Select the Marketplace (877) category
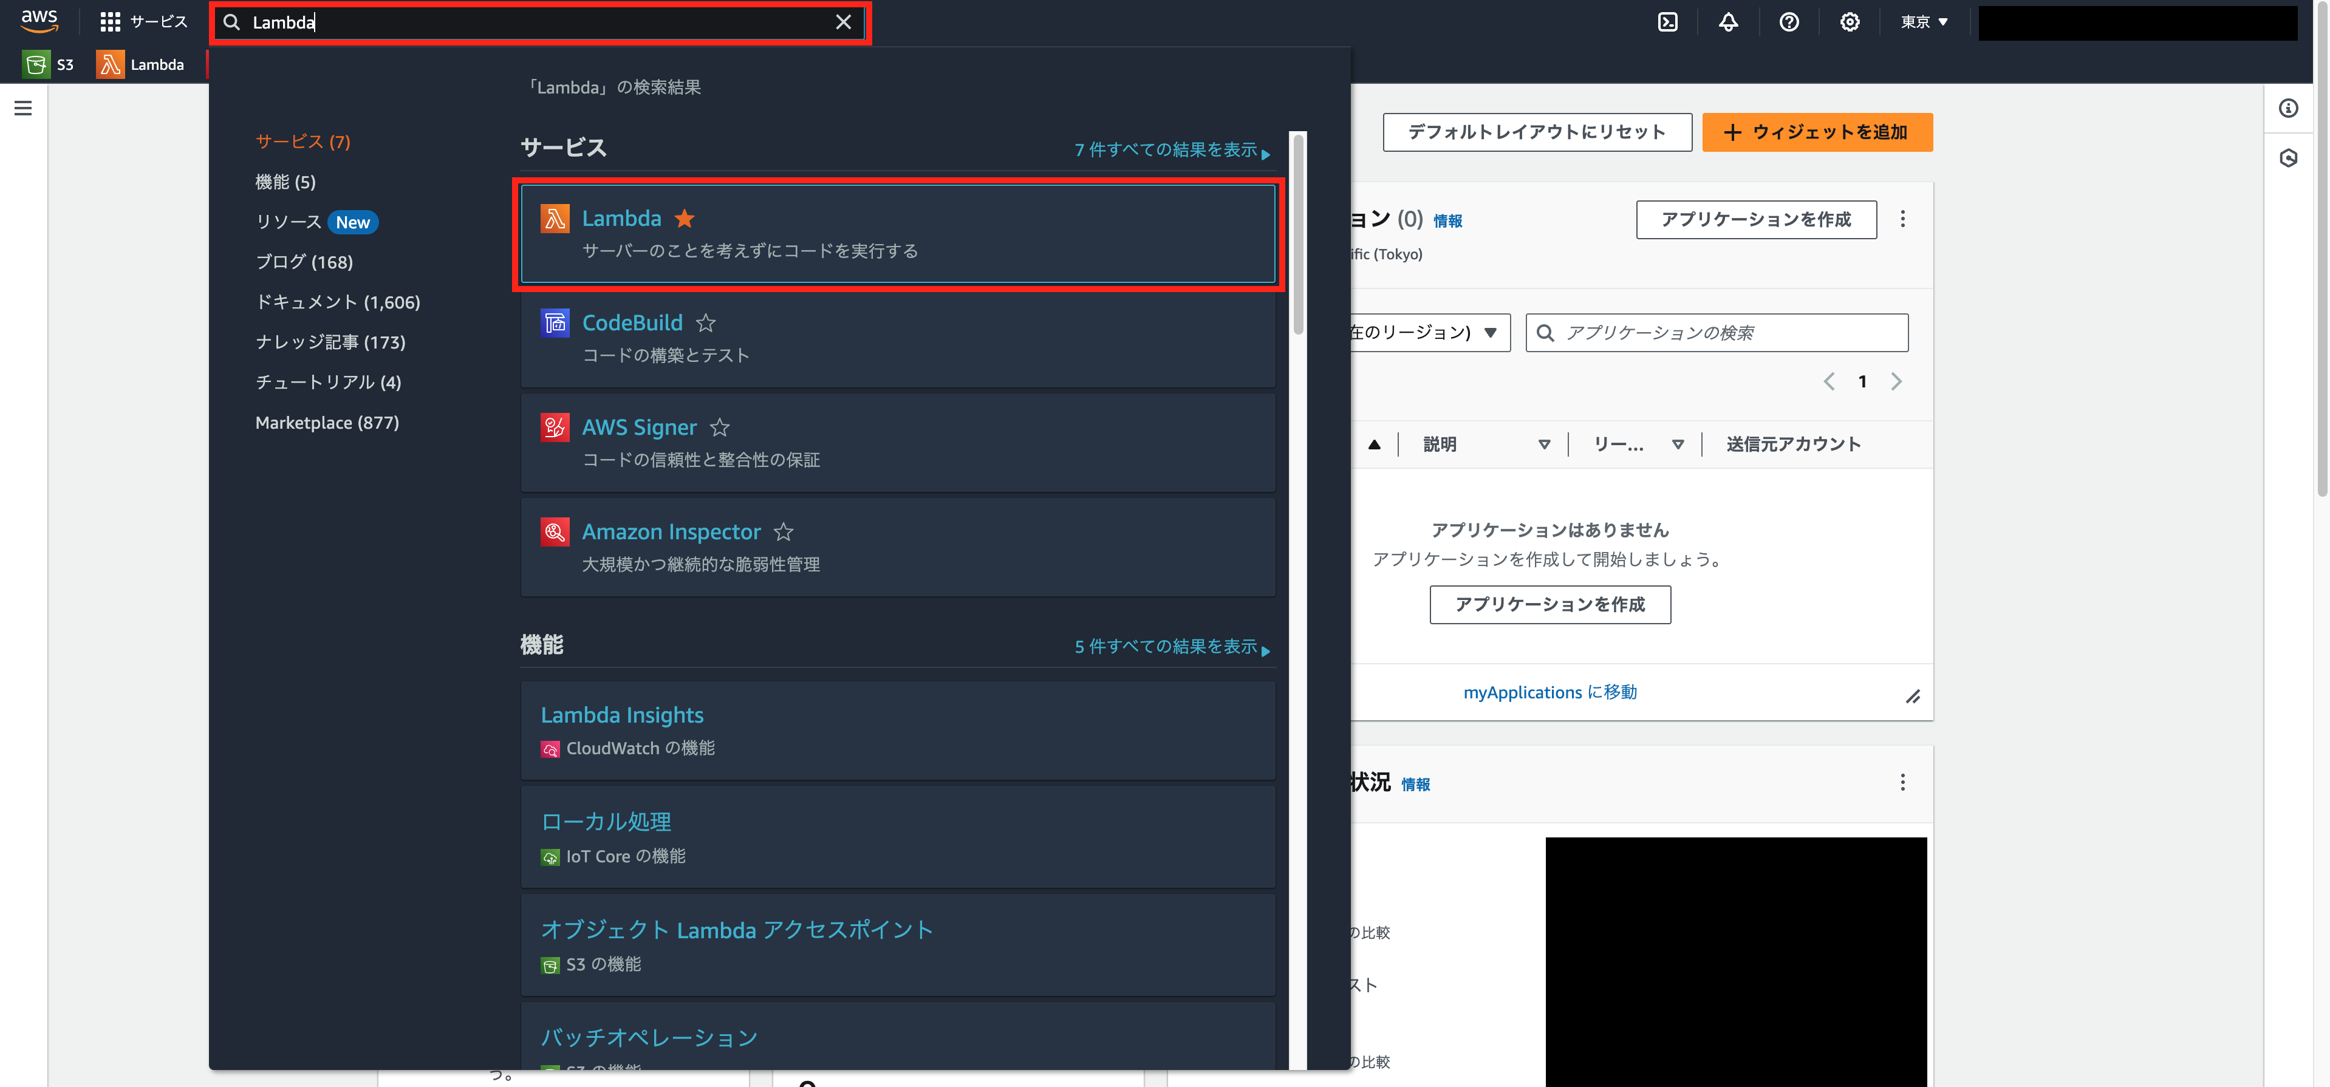2330x1087 pixels. pos(327,422)
